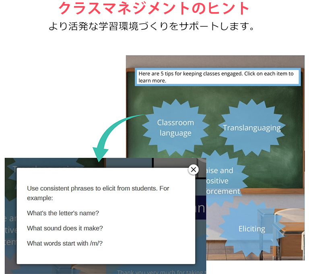Select the Translanguaging starburst on the chalkboard
This screenshot has width=309, height=274.
click(x=251, y=128)
